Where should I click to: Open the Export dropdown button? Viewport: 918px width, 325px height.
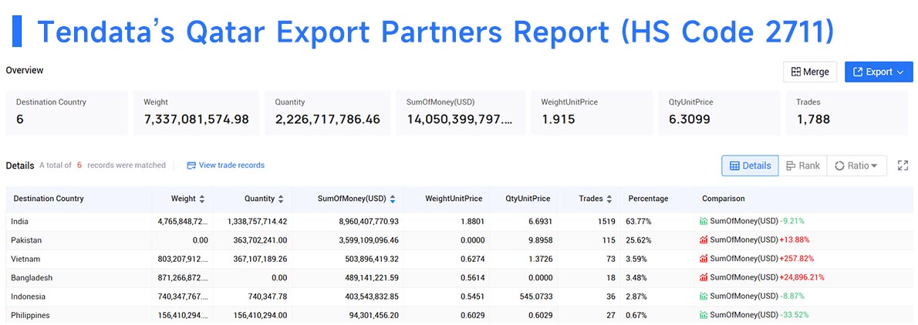point(878,72)
